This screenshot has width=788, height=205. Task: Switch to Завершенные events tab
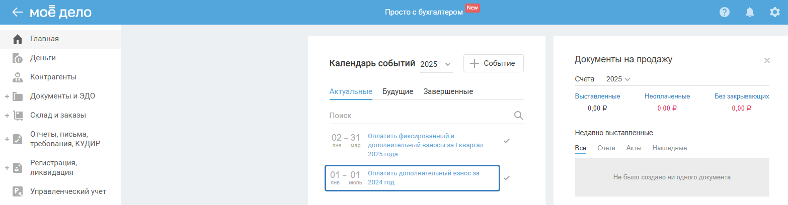[448, 91]
